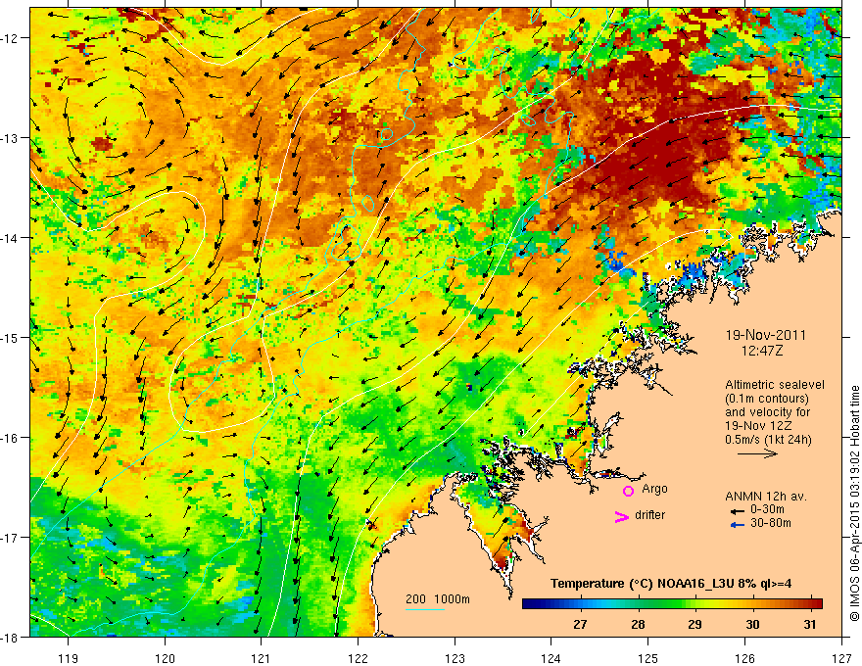Click the longitude axis label '125'
The height and width of the screenshot is (666, 862).
pos(648,658)
